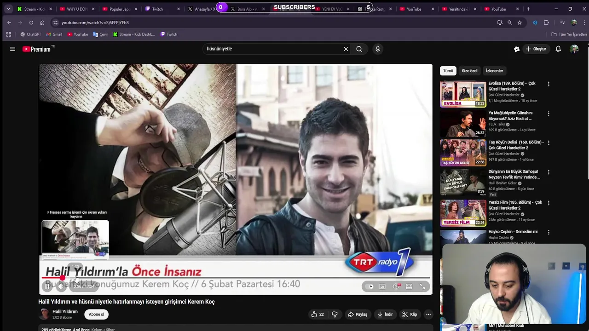Image resolution: width=589 pixels, height=331 pixels.
Task: Open a new browser tab with plus
Action: click(528, 9)
